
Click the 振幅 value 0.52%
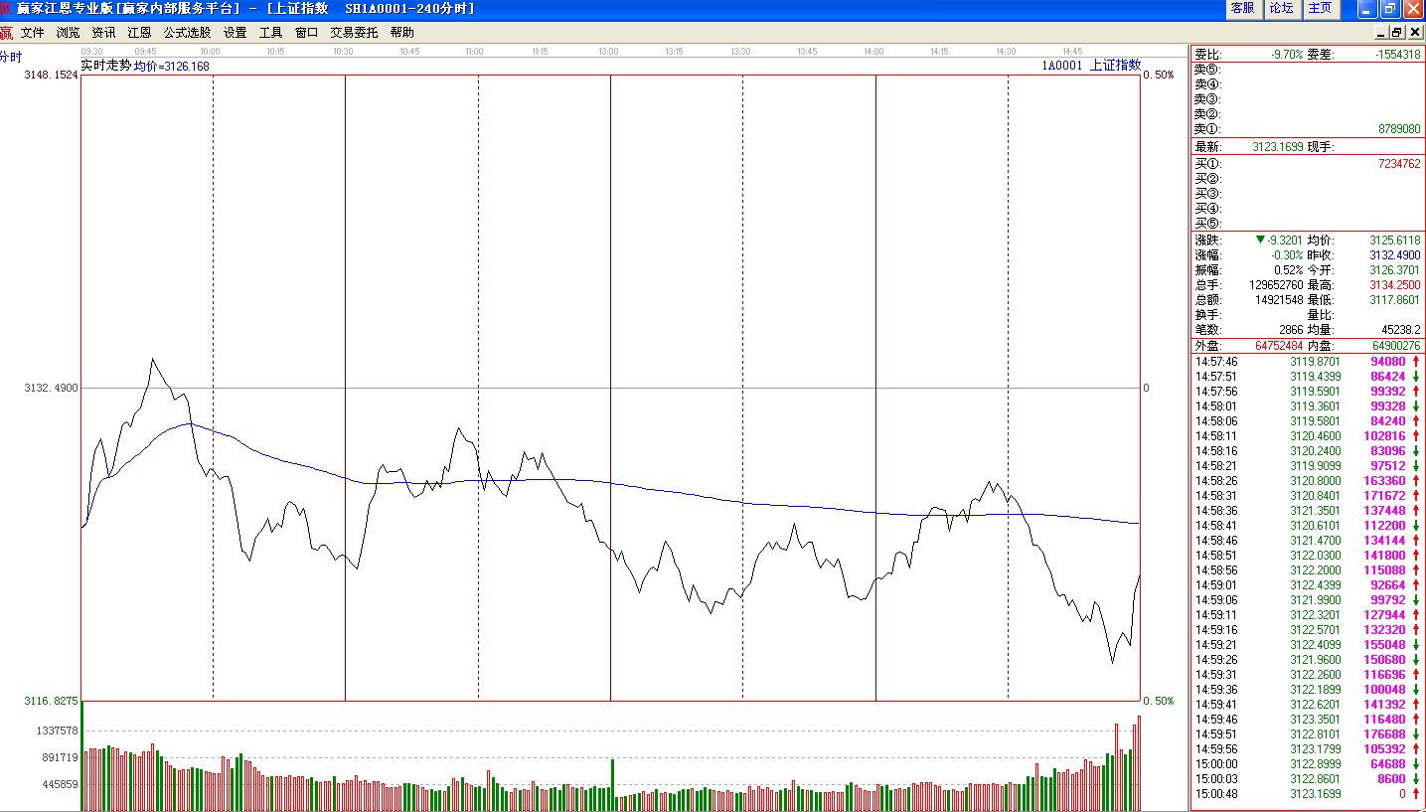point(1288,270)
